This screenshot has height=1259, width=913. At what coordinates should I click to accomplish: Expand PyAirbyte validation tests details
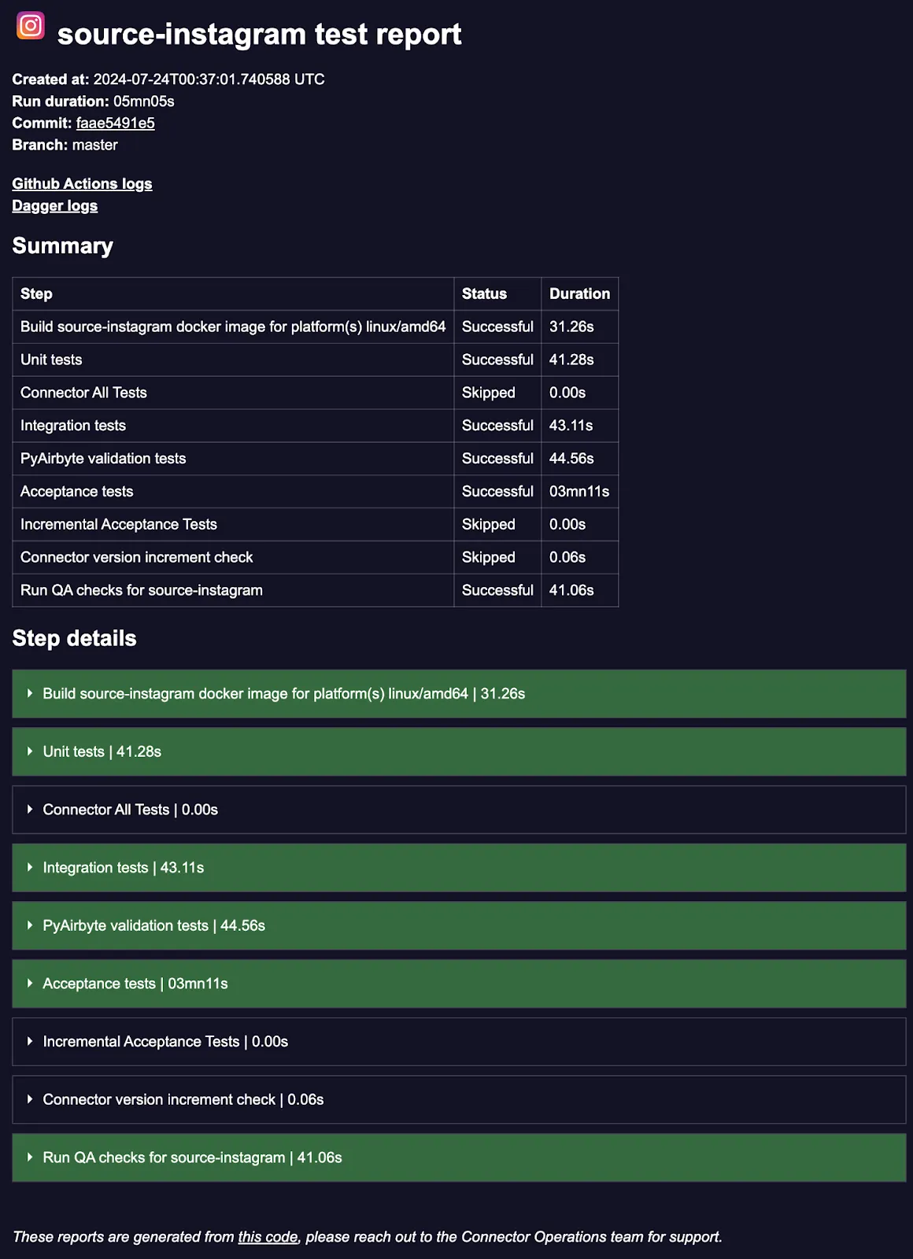click(x=459, y=925)
